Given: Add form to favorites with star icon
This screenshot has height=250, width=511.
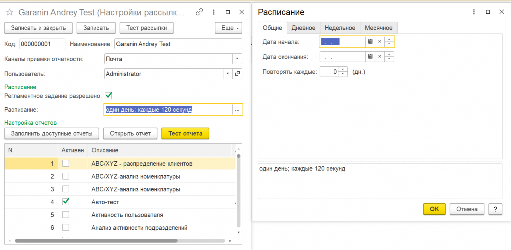Looking at the screenshot, I should coord(9,12).
